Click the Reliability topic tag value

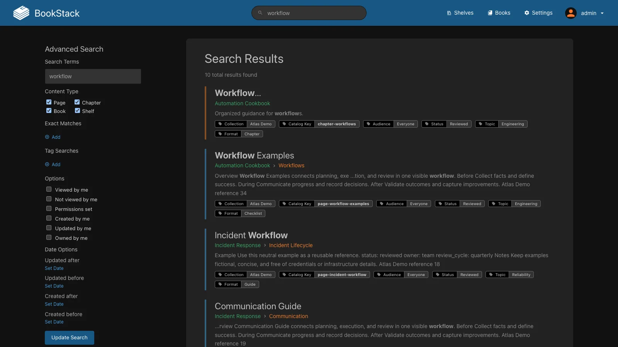pos(521,275)
